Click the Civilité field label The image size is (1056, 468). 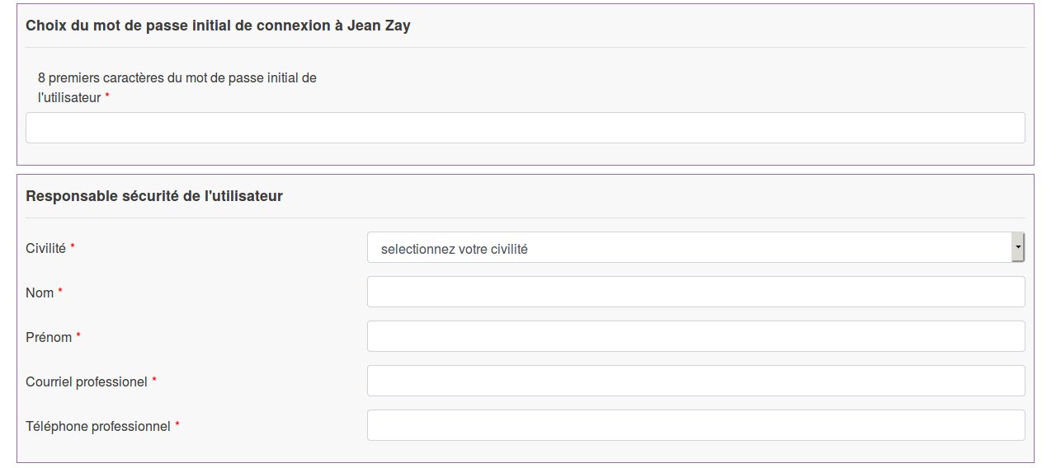[x=45, y=248]
